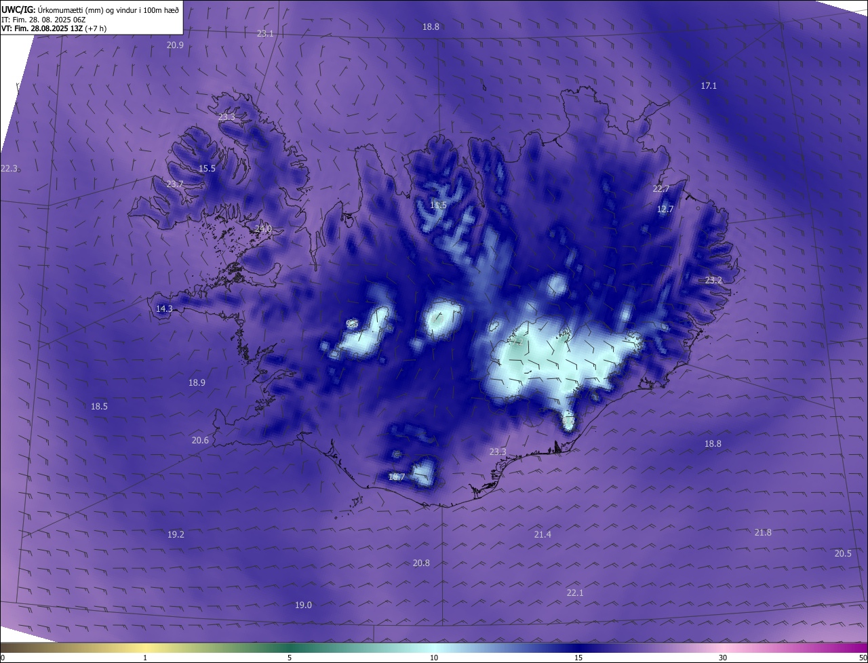
Task: Click the '5' tick on the color scale
Action: pyautogui.click(x=290, y=658)
